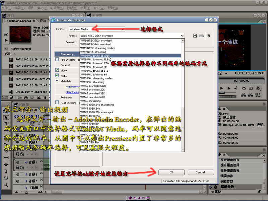Select the Track Select tool

6,123
